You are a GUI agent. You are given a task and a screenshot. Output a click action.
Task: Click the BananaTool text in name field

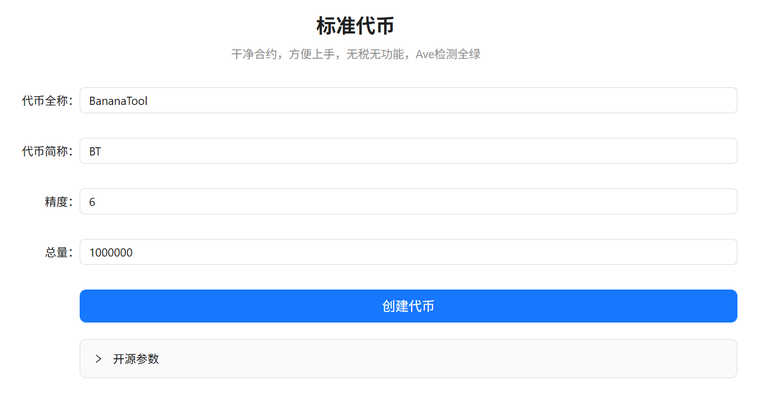pyautogui.click(x=118, y=101)
